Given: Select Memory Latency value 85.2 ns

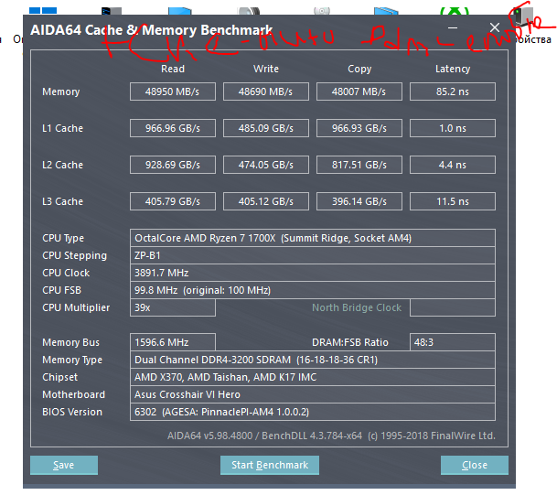Looking at the screenshot, I should [x=453, y=91].
